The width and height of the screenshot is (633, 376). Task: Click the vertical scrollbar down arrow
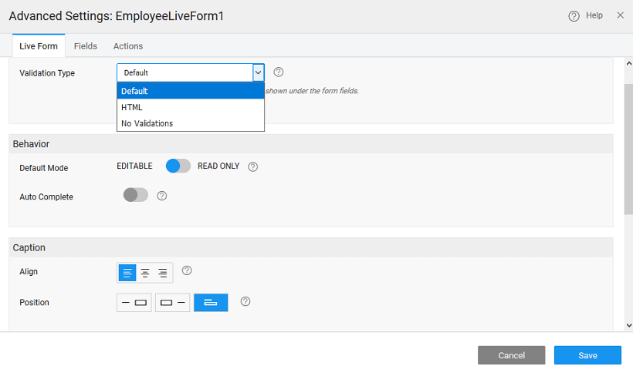(x=628, y=326)
